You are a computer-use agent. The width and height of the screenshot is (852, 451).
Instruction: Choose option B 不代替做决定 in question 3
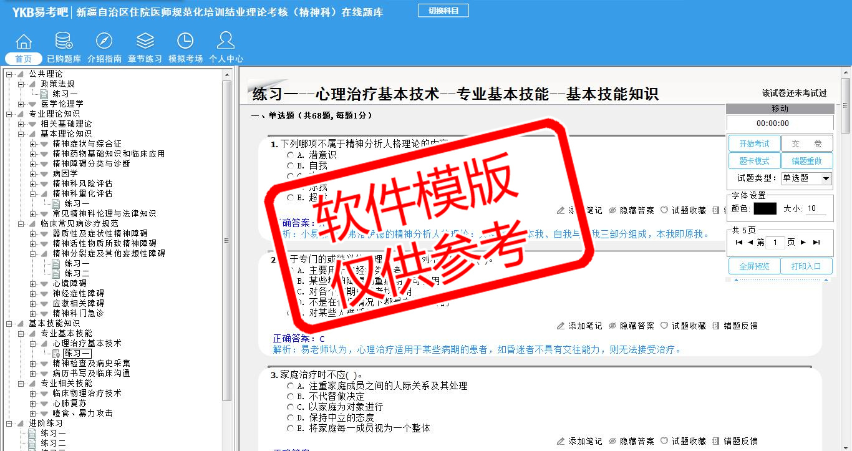point(291,396)
